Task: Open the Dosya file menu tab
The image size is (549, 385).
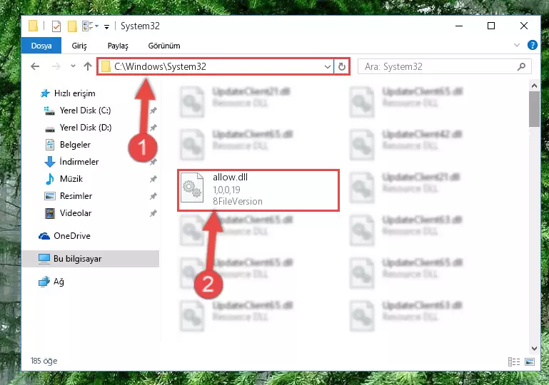Action: click(41, 46)
